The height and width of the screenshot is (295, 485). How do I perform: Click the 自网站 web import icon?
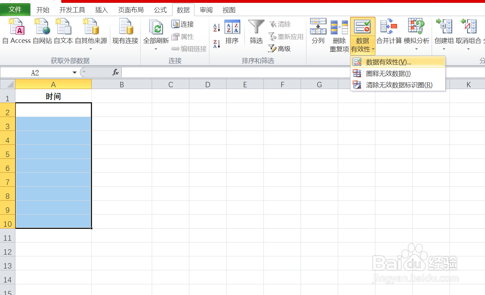coord(42,27)
